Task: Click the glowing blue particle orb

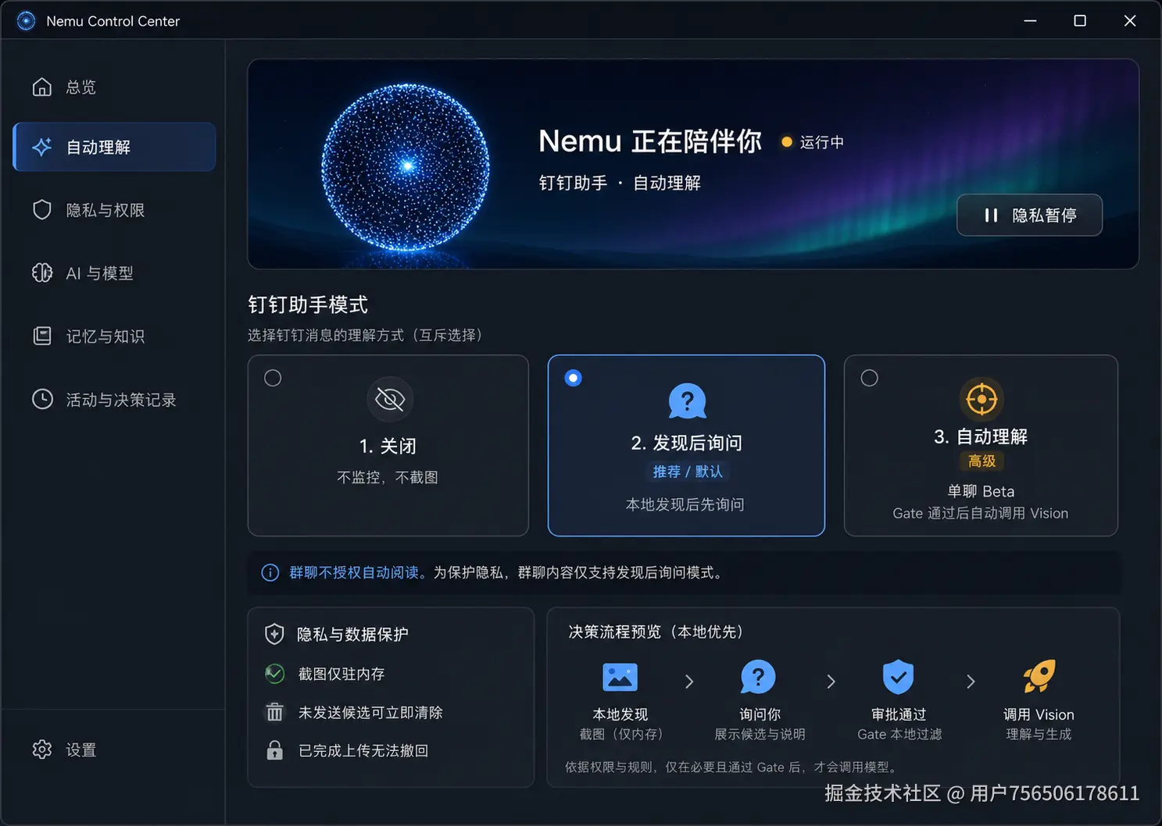Action: 406,166
